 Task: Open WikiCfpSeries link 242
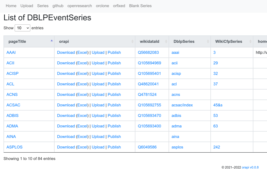[x=217, y=147]
